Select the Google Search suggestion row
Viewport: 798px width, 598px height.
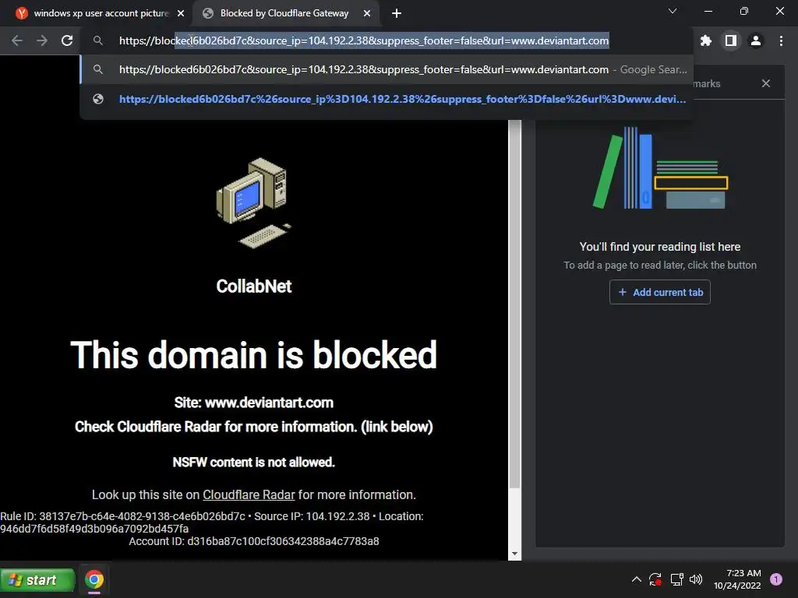(x=387, y=69)
